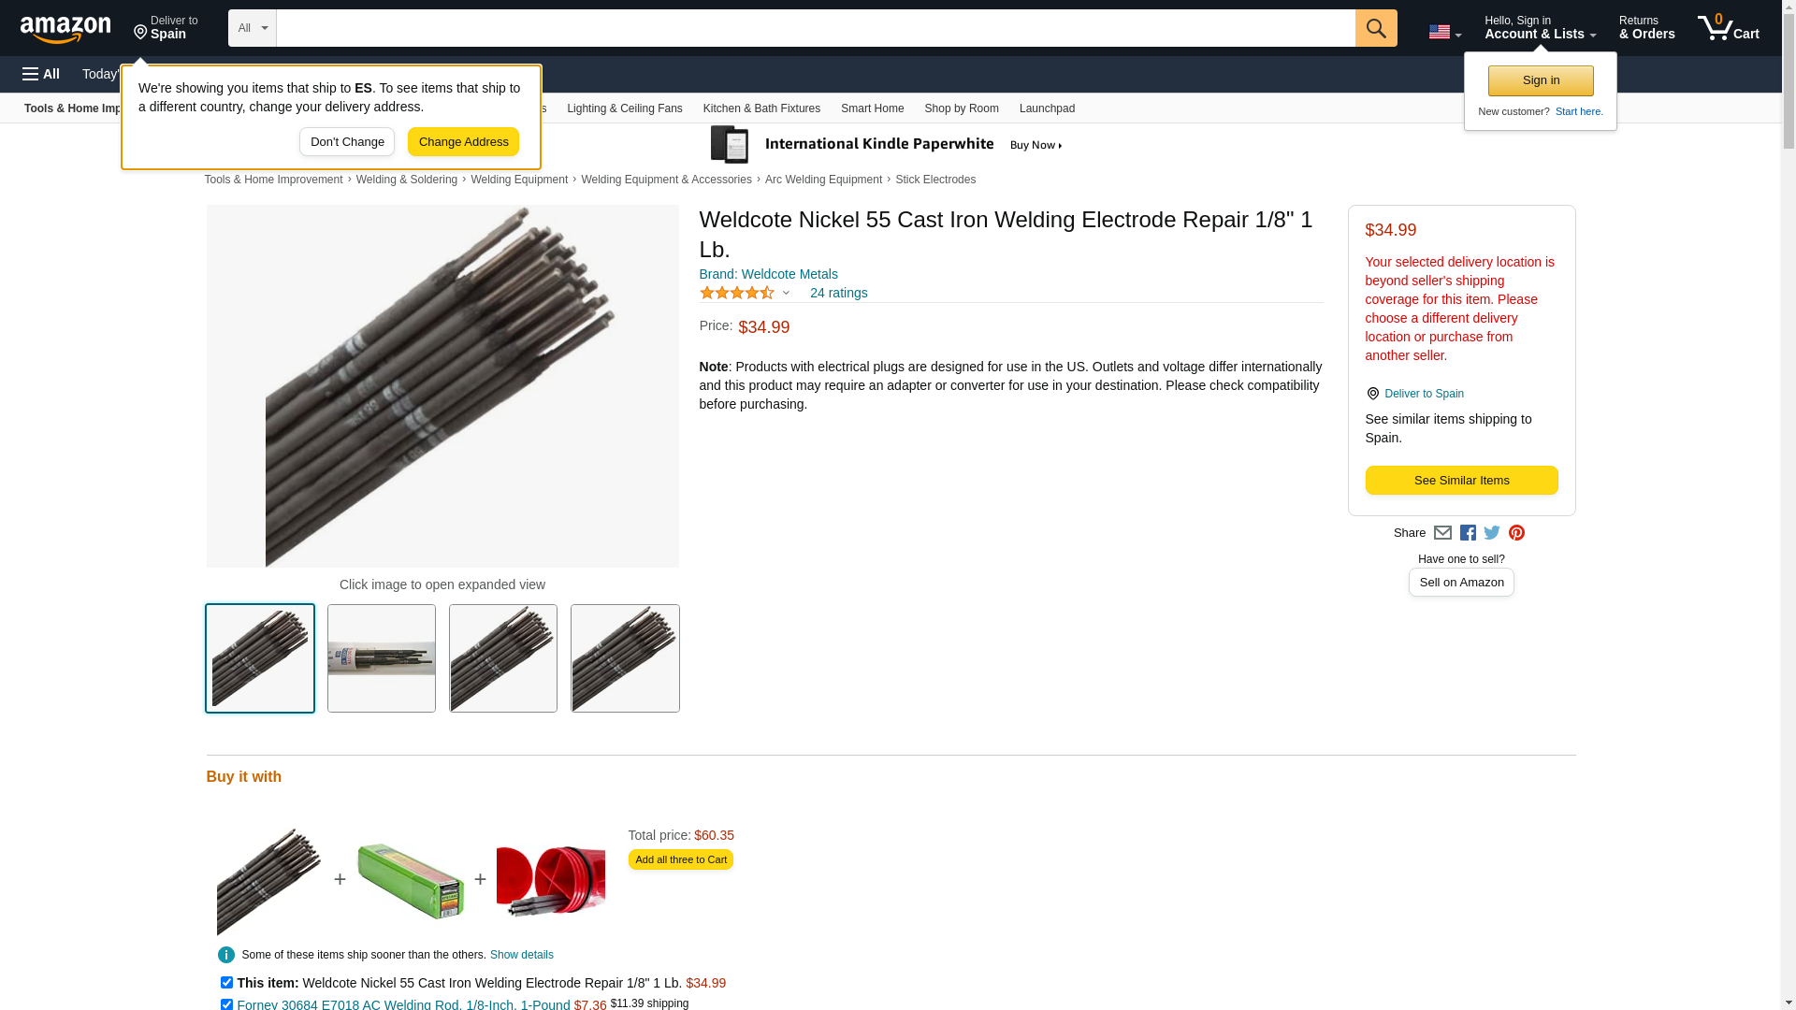Share on Pinterest icon
This screenshot has width=1796, height=1010.
click(1516, 533)
